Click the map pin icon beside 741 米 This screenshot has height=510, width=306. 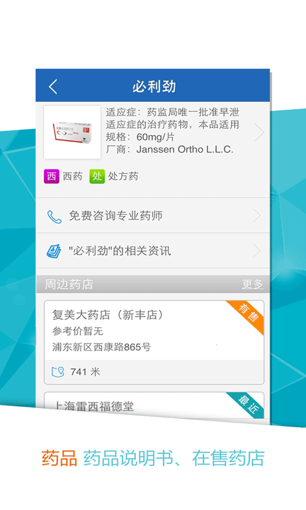pyautogui.click(x=58, y=372)
